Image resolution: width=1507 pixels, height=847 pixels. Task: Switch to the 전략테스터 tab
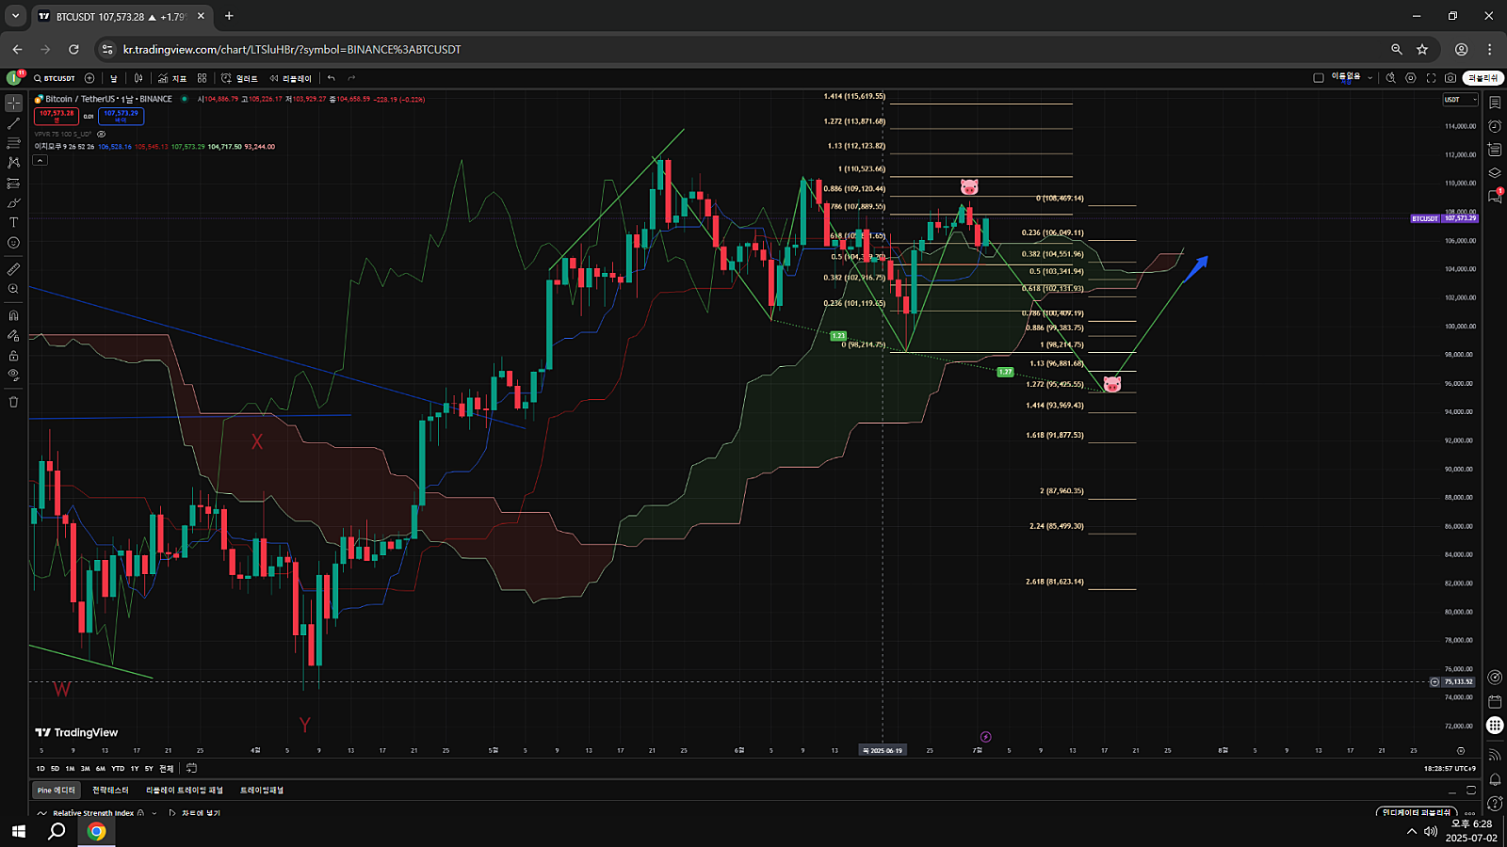pyautogui.click(x=110, y=791)
